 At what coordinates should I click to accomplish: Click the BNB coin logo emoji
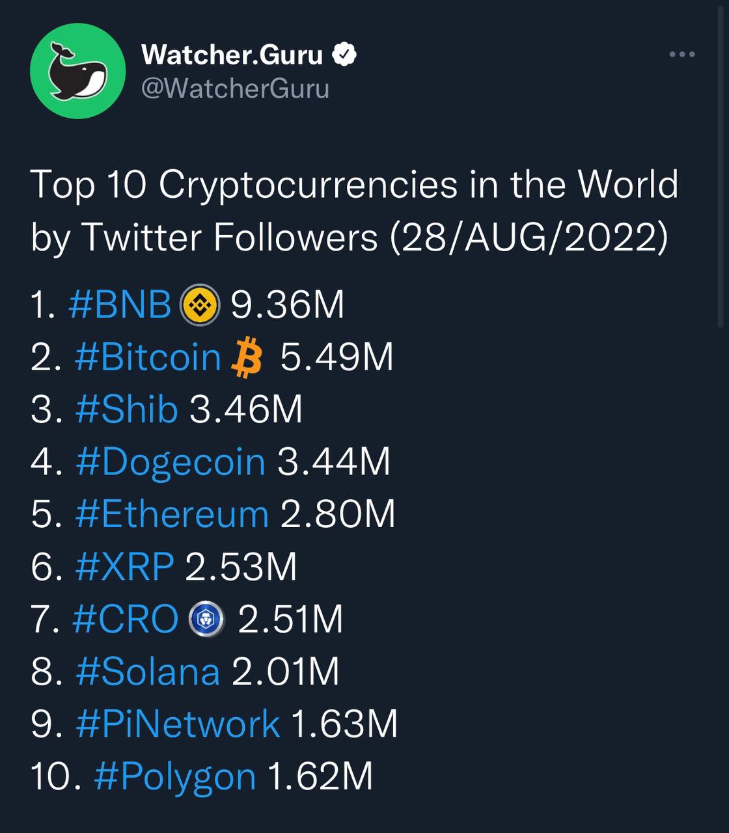pos(200,305)
